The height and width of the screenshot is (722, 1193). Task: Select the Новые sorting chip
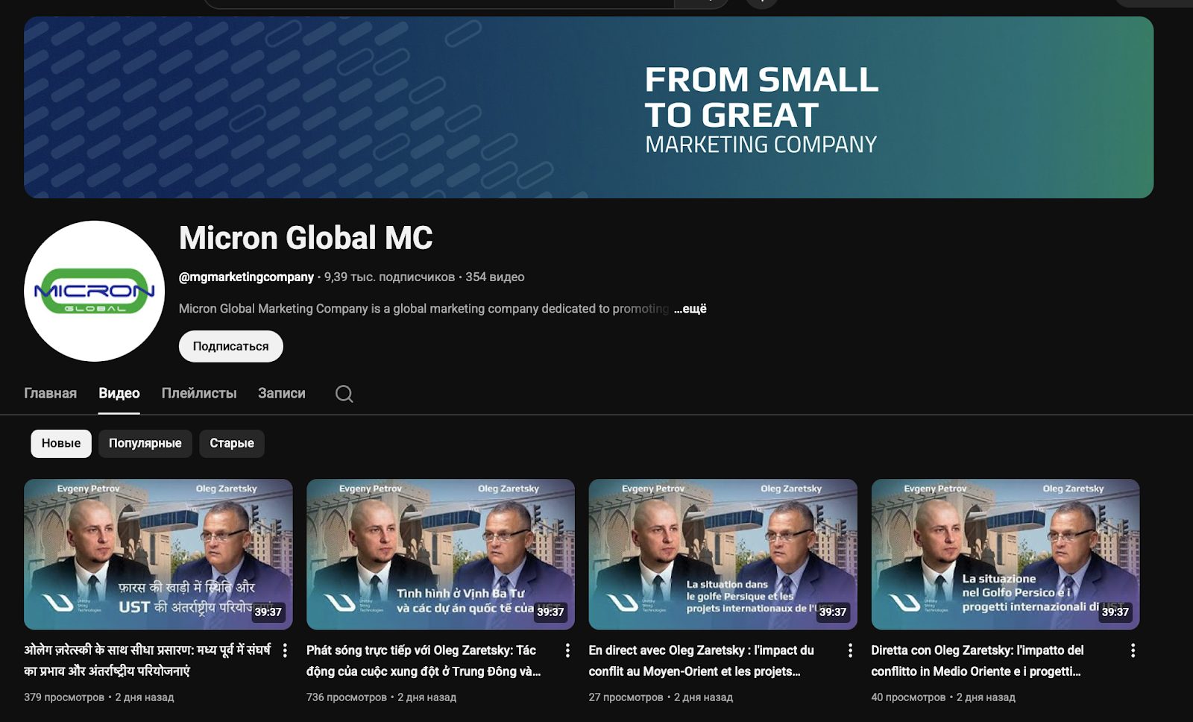pyautogui.click(x=61, y=443)
